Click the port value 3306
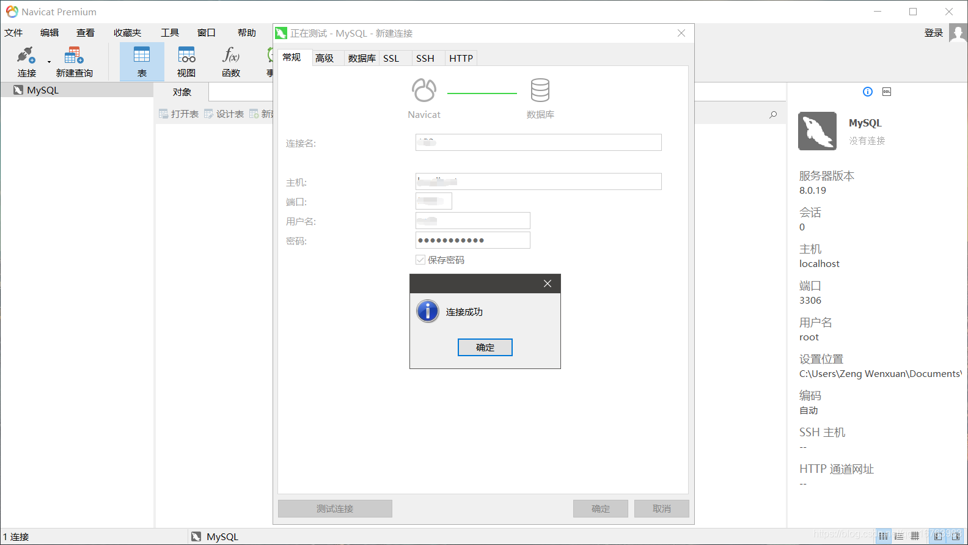The width and height of the screenshot is (968, 545). click(x=810, y=301)
